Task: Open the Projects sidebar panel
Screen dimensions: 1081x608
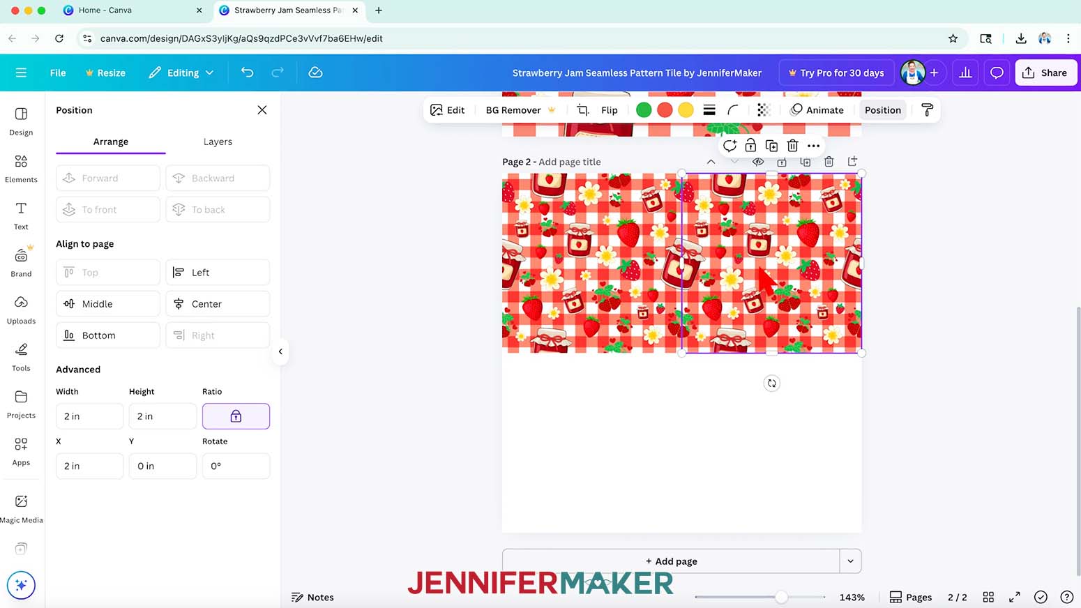Action: tap(21, 404)
